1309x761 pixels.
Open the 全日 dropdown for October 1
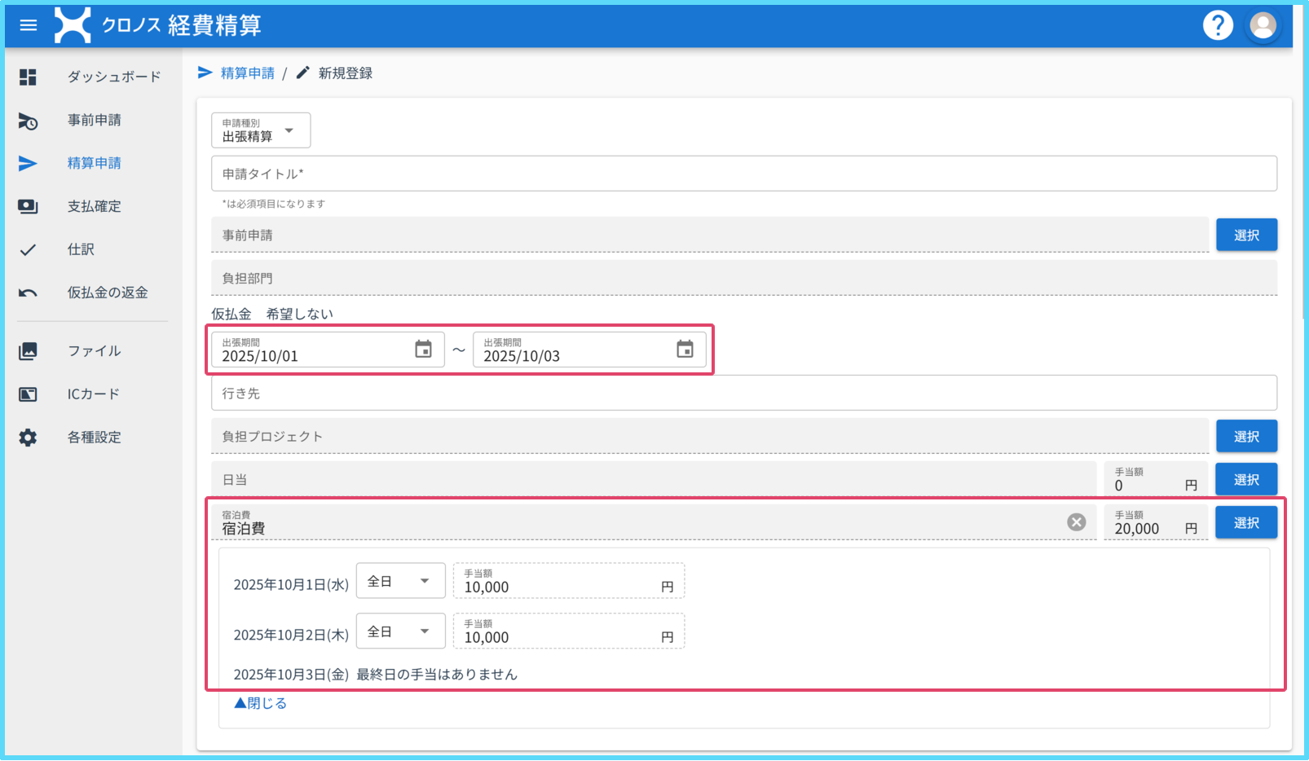tap(400, 581)
